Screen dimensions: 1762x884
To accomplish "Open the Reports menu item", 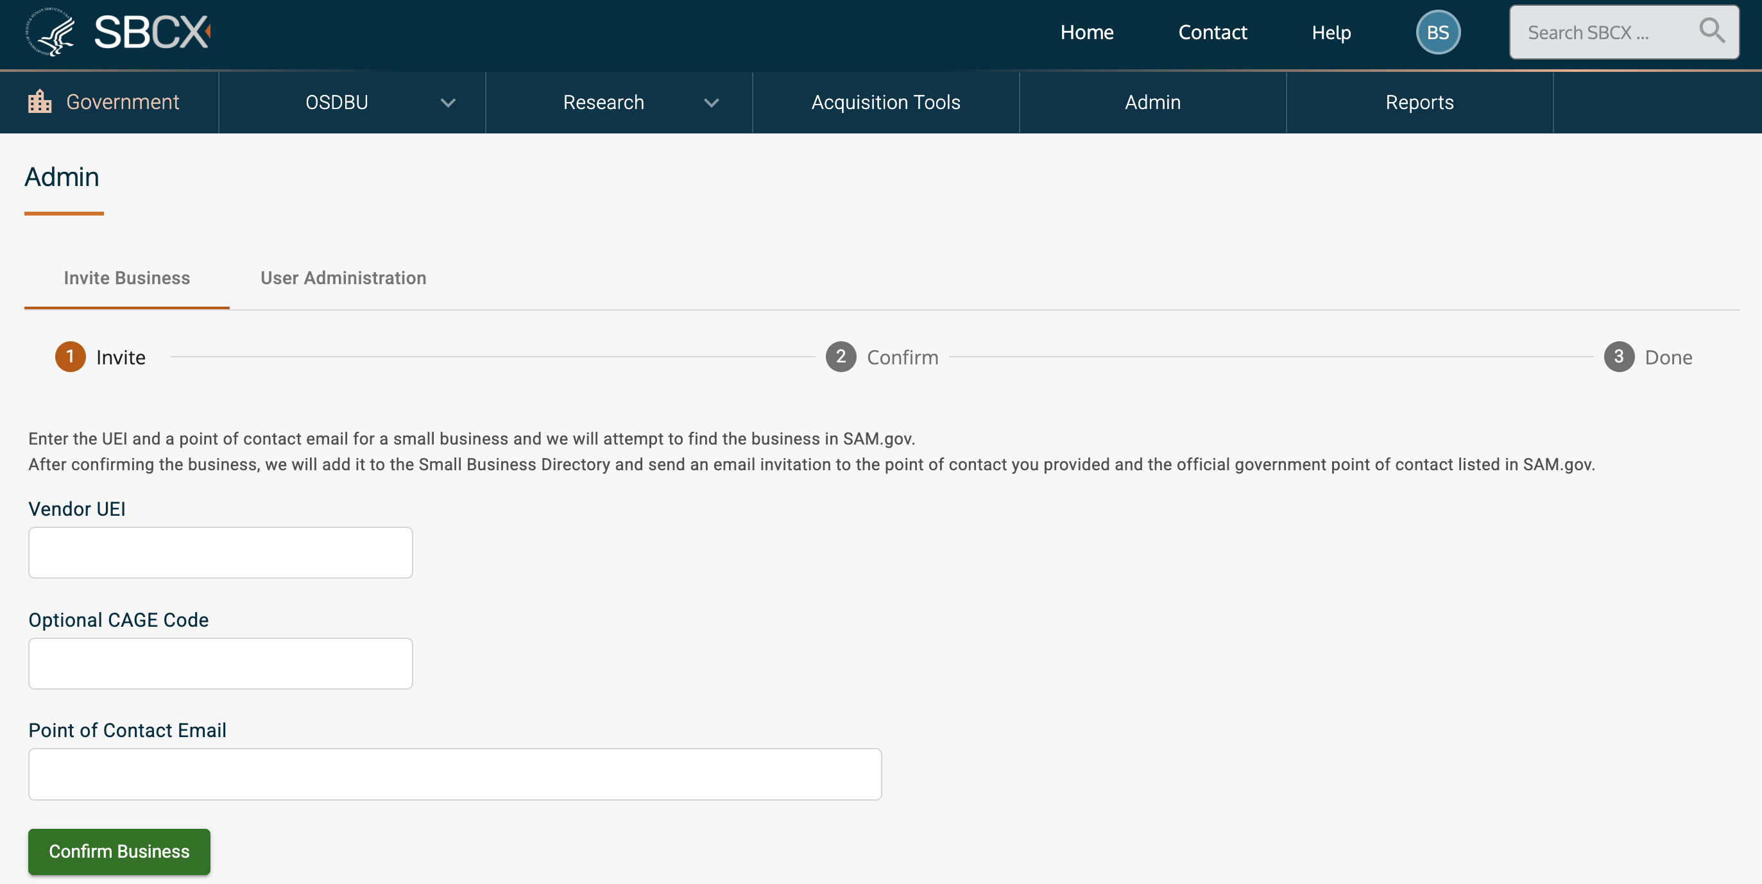I will click(1419, 103).
